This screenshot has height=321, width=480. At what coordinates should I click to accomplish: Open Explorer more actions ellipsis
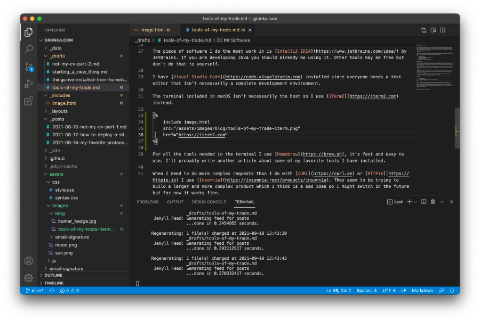click(121, 30)
